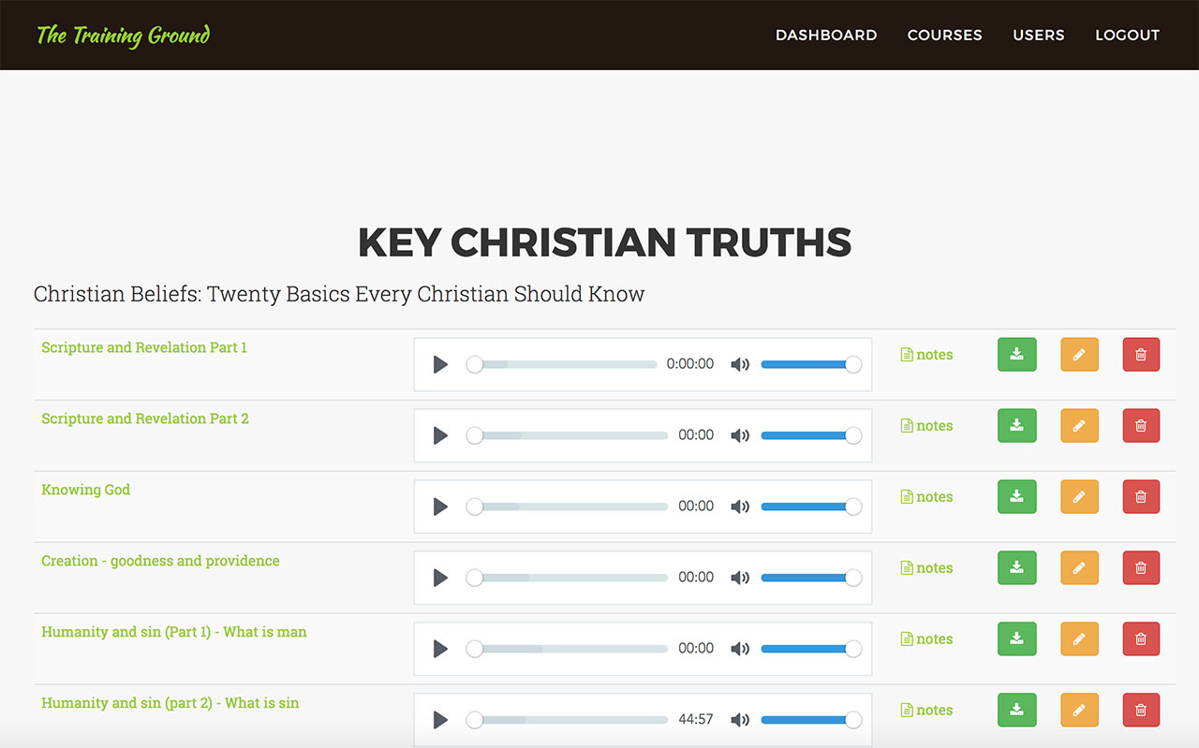The height and width of the screenshot is (748, 1199).
Task: Toggle mute on Scripture and Revelation Part 2 player
Action: click(740, 435)
